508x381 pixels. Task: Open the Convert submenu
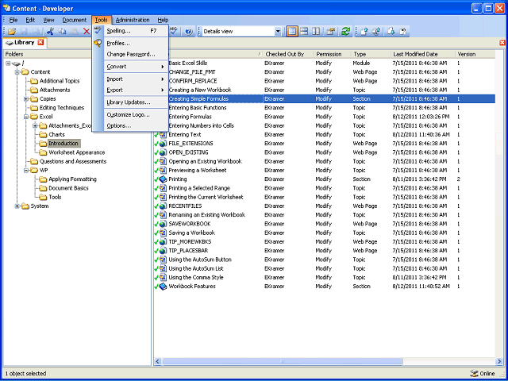136,67
